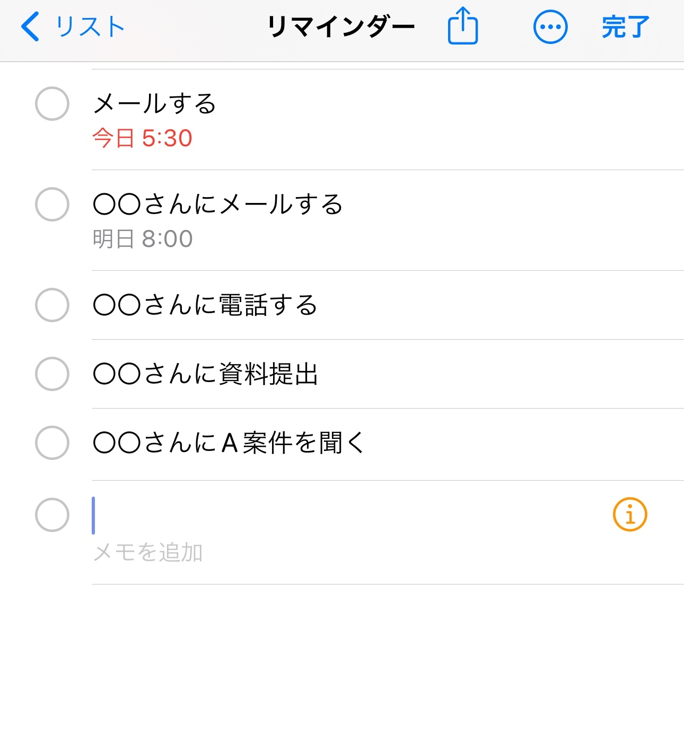The height and width of the screenshot is (744, 684).
Task: Tap the メモを追加 notes field
Action: tap(148, 553)
